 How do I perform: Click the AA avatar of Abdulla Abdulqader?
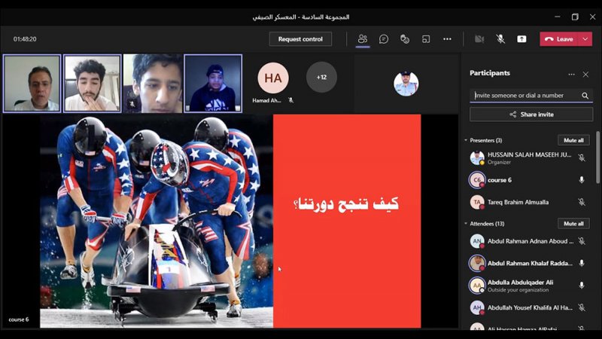click(x=477, y=286)
